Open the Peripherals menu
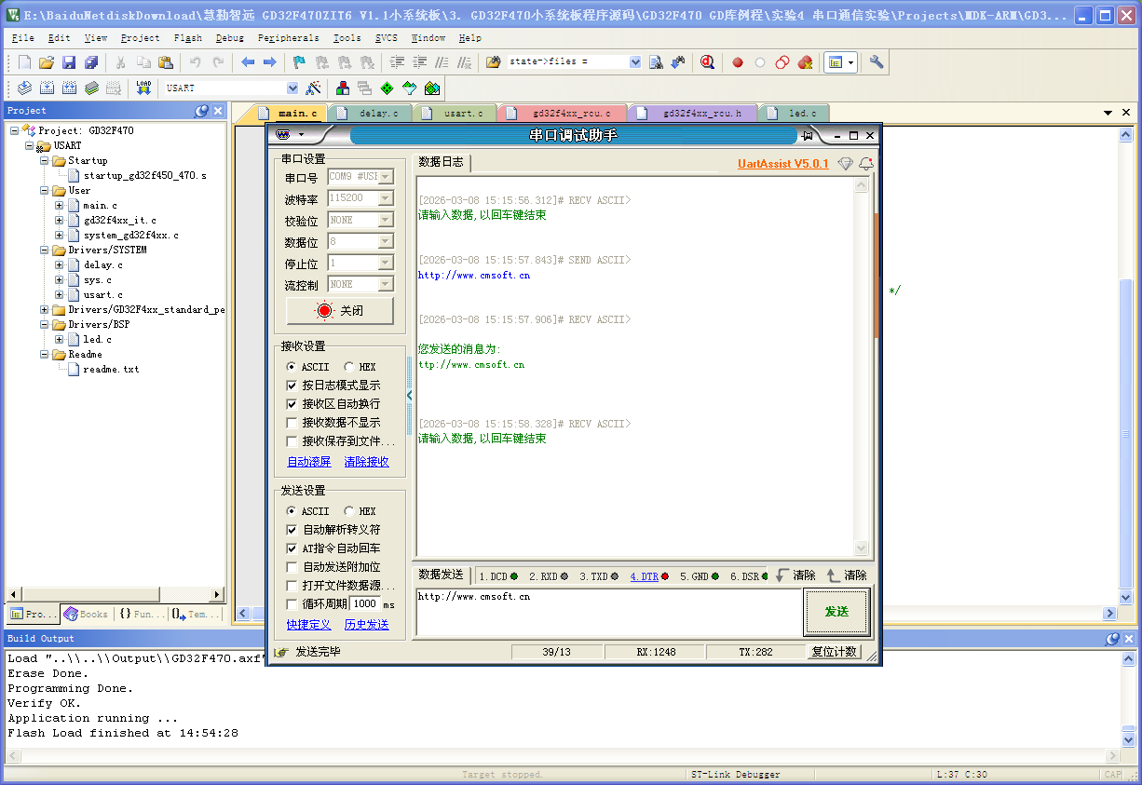 [288, 38]
